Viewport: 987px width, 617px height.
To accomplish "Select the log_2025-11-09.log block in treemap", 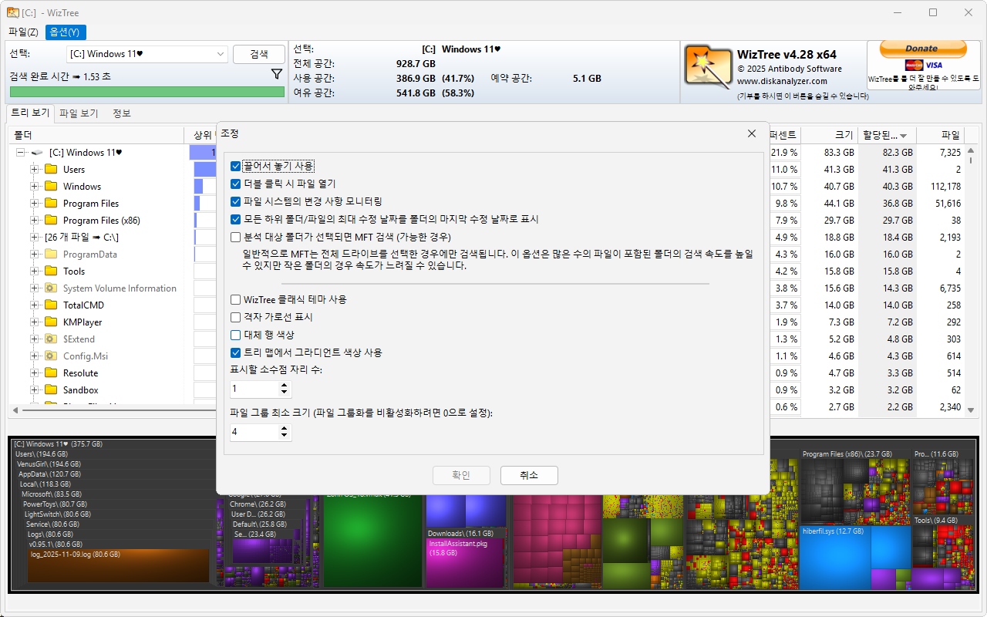I will [120, 565].
